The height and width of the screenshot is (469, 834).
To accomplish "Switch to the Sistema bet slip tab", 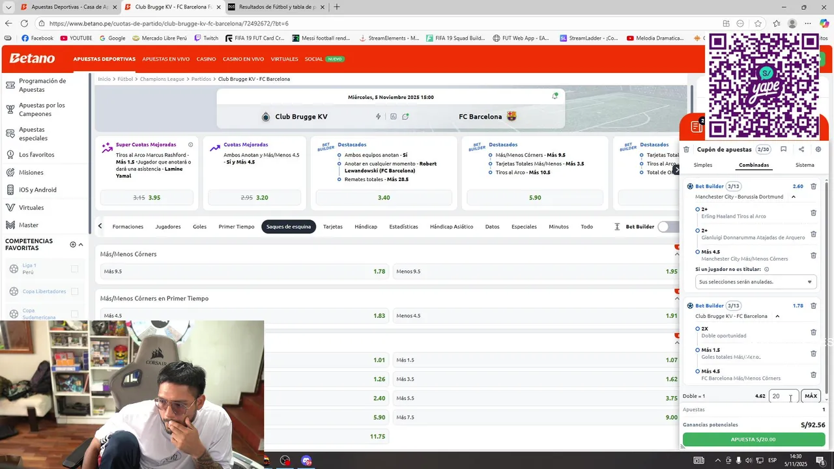I will 805,165.
